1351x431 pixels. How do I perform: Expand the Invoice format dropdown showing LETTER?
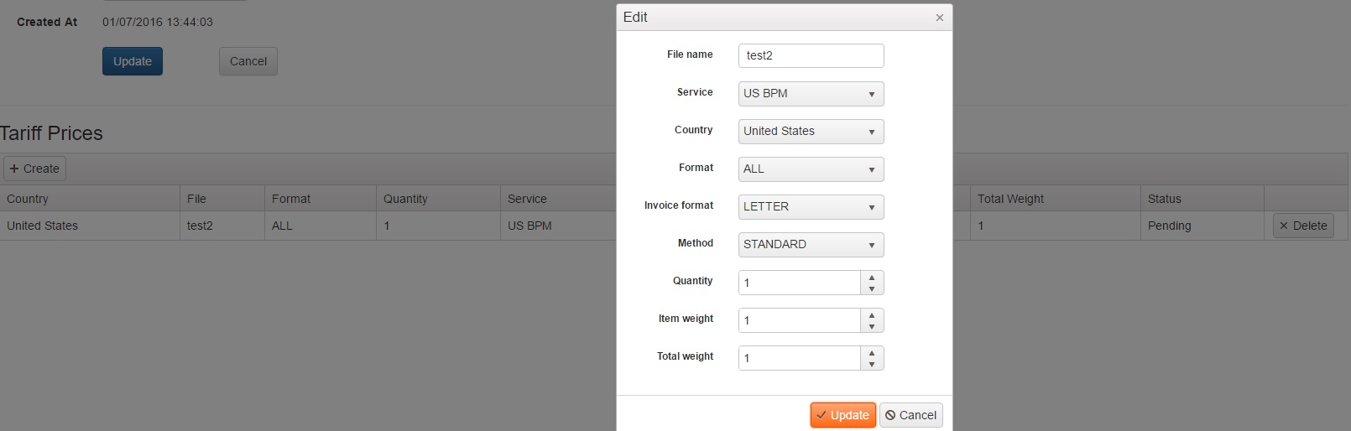click(811, 207)
